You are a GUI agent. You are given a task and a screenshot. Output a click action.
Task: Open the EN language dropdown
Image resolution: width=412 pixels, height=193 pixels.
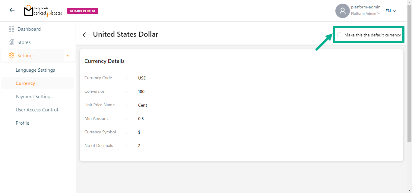tap(391, 11)
